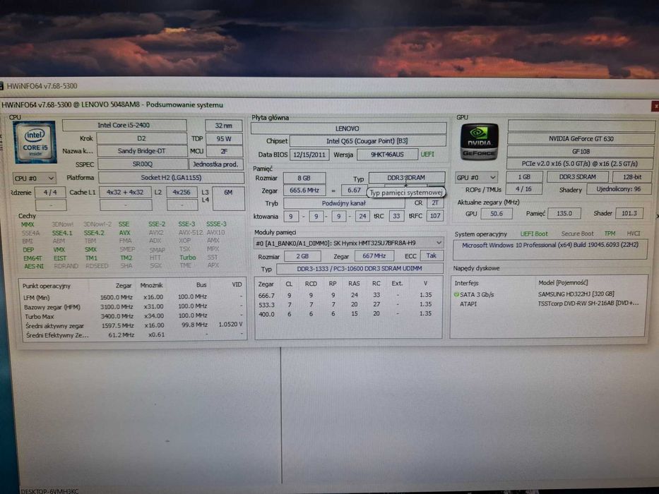Viewport: 659px width, 494px height.
Task: Click the AES-NI feature flag
Action: click(34, 266)
